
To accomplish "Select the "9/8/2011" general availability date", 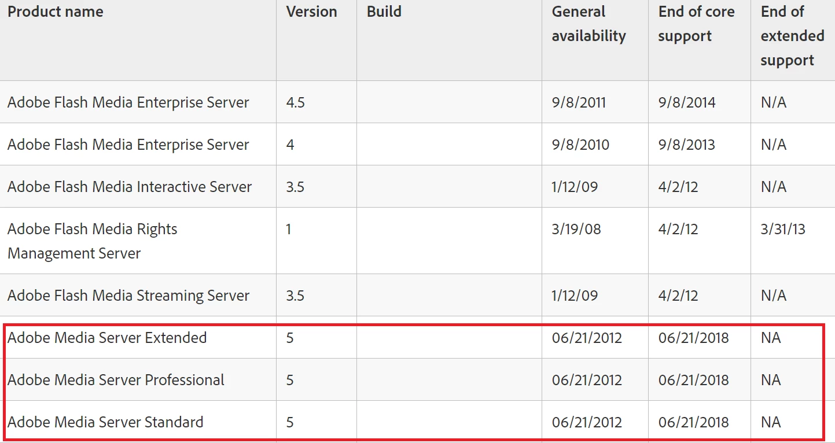I will click(x=579, y=102).
